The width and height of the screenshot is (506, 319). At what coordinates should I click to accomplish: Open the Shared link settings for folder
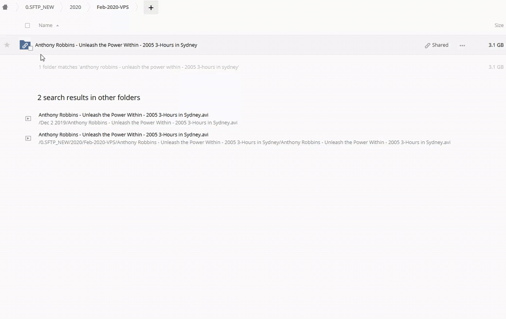[436, 45]
